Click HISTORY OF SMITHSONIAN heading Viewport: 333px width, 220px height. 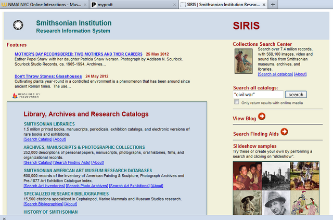pos(50,212)
